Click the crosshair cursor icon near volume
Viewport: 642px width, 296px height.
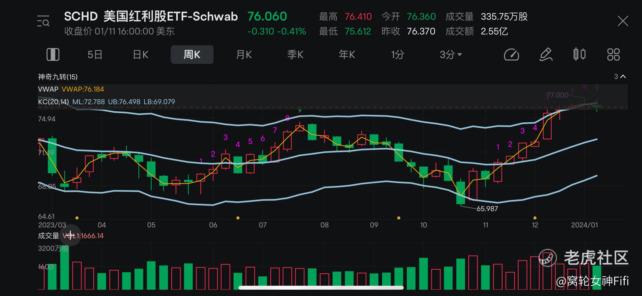tap(70, 235)
